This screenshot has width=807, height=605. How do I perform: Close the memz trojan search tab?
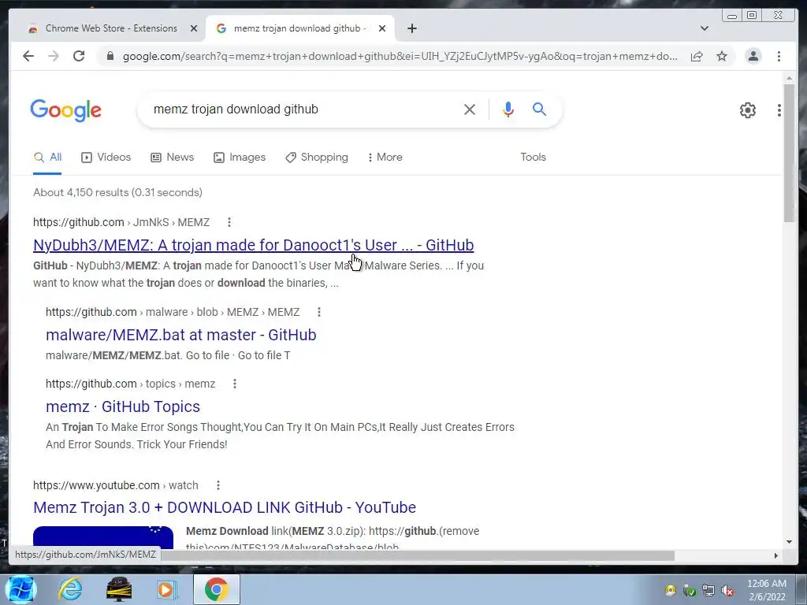382,28
